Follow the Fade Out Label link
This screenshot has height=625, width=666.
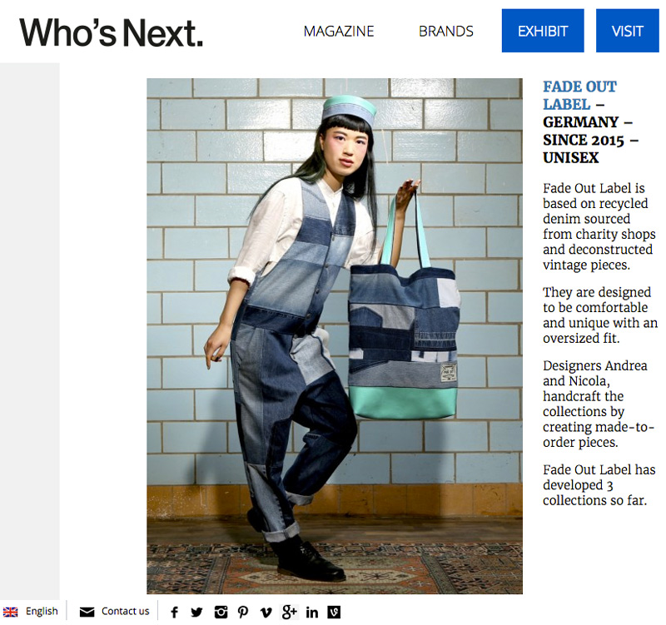point(579,95)
